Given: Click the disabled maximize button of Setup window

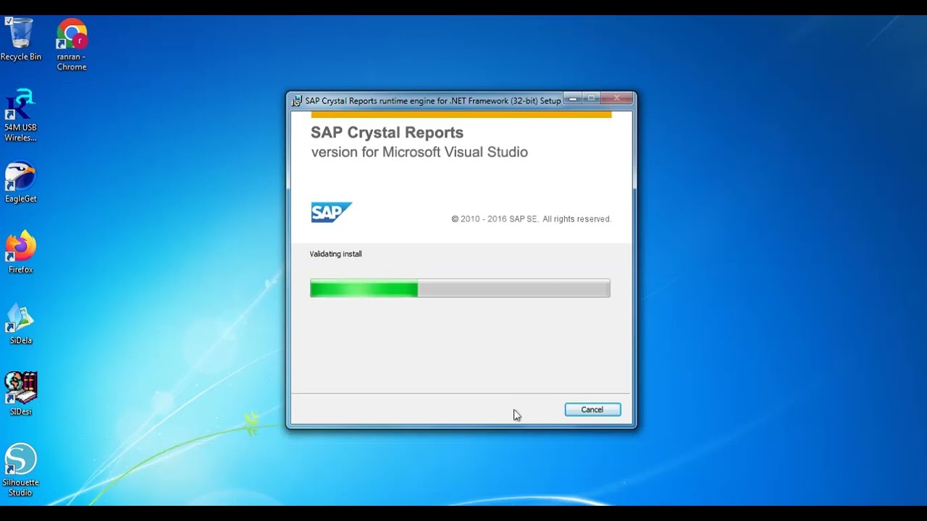Looking at the screenshot, I should pos(592,98).
